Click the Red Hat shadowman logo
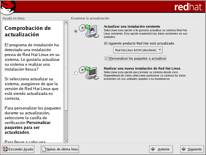 pos(8,7)
